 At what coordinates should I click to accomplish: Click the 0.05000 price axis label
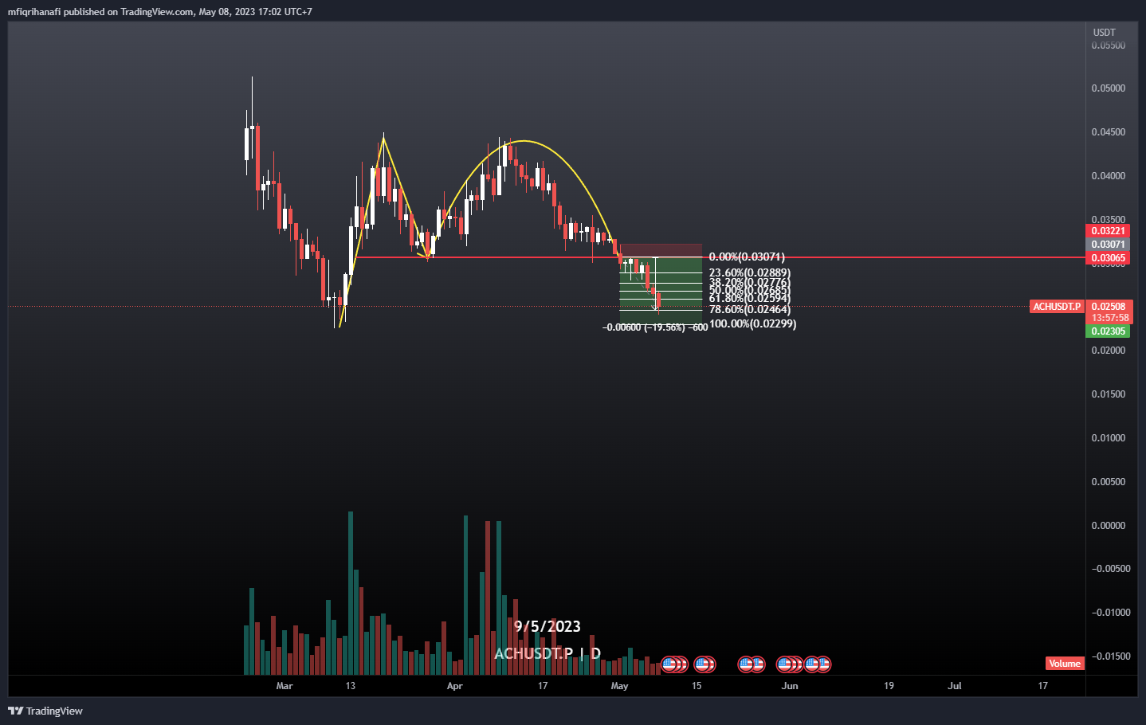pos(1109,88)
